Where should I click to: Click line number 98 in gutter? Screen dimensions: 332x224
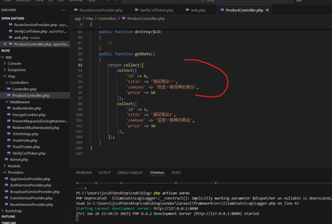80,104
